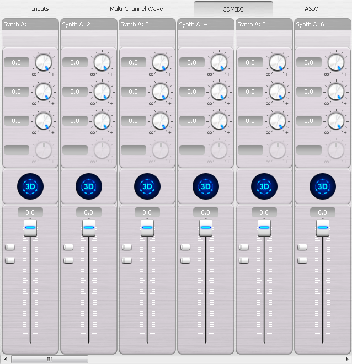This screenshot has width=352, height=364.
Task: Toggle lower small button on Synth A: 2 strip
Action: point(68,260)
